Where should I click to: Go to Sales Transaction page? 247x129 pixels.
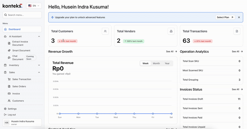pos(21,79)
